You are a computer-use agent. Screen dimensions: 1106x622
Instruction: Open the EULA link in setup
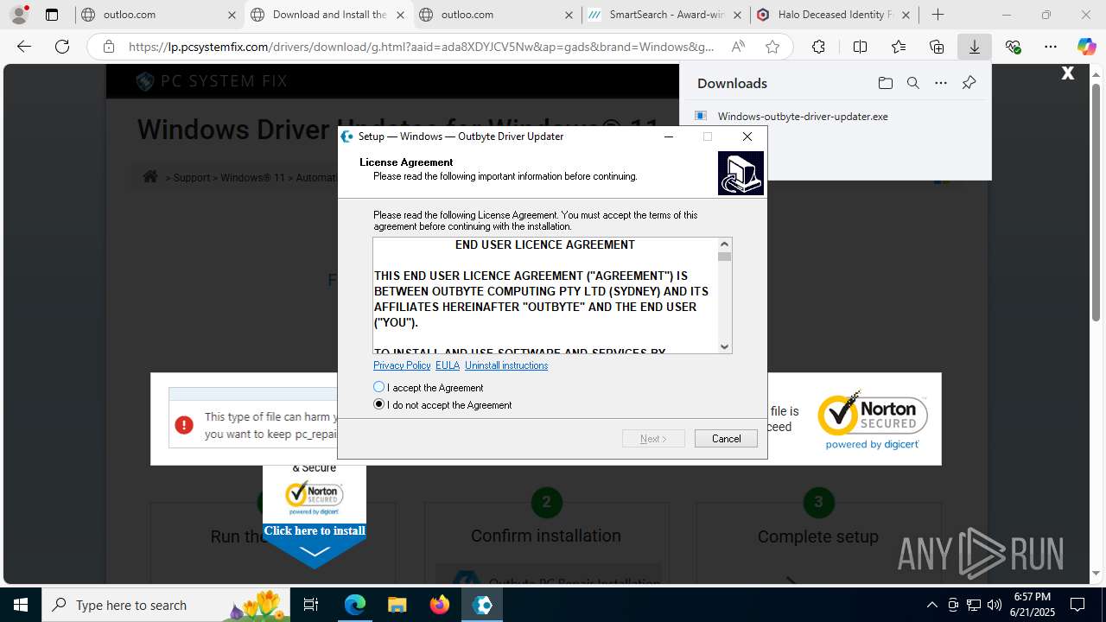click(x=448, y=365)
